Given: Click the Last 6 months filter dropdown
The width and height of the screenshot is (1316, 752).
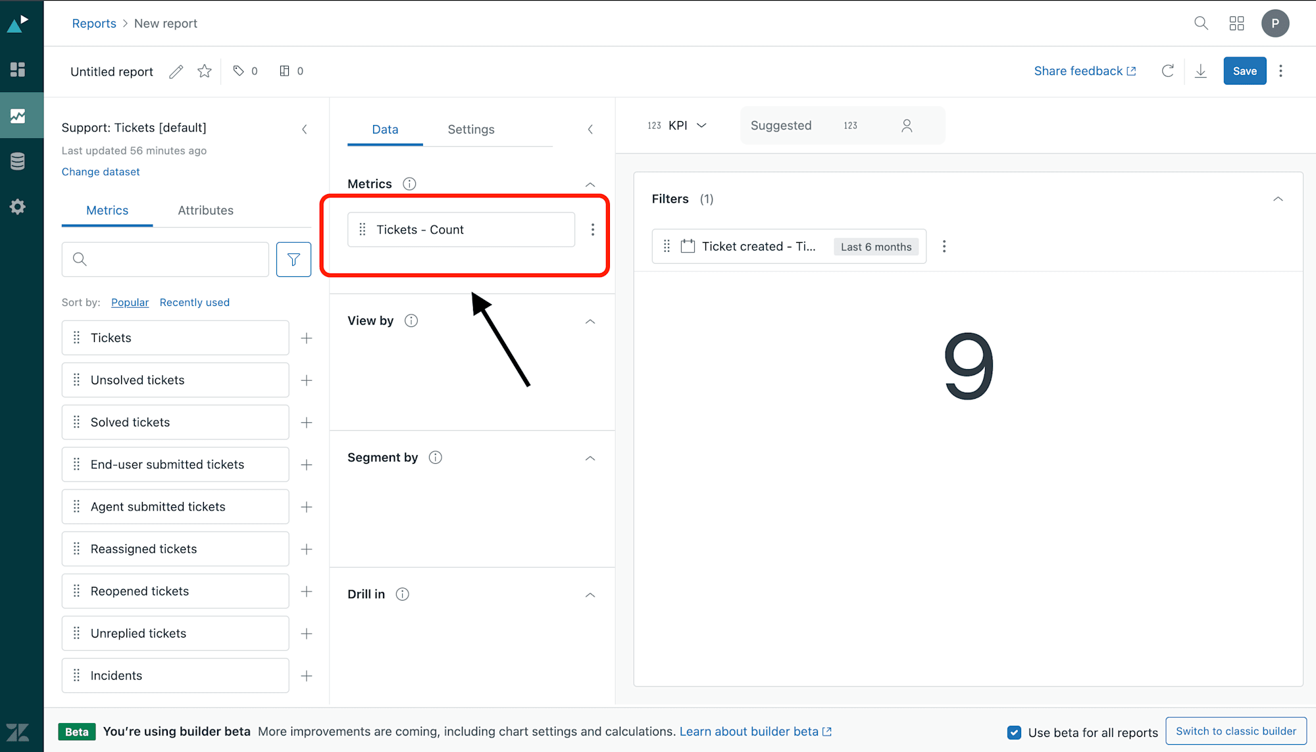Looking at the screenshot, I should [x=875, y=246].
